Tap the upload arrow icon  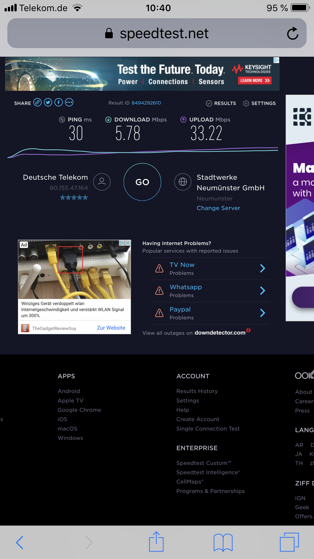(183, 119)
